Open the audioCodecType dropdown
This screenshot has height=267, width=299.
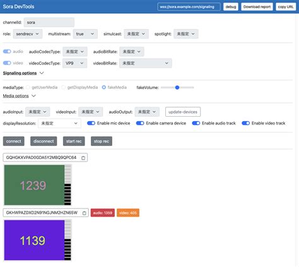(x=75, y=52)
